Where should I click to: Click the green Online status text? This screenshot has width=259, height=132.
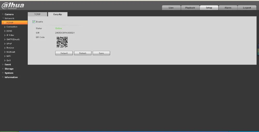[59, 28]
